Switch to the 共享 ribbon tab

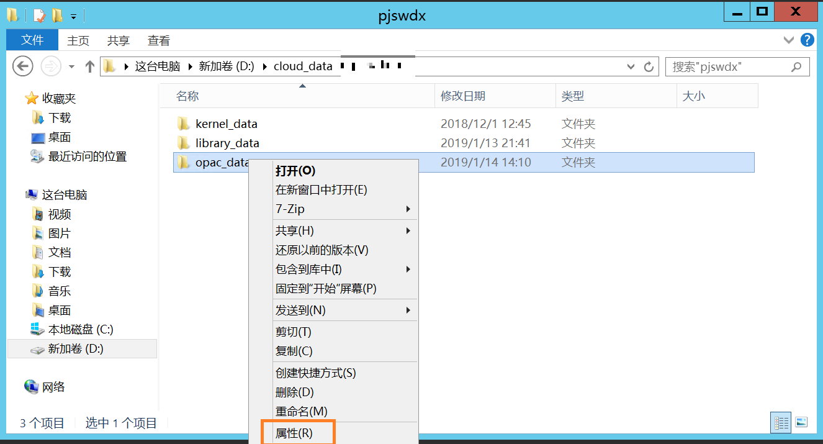pos(119,40)
